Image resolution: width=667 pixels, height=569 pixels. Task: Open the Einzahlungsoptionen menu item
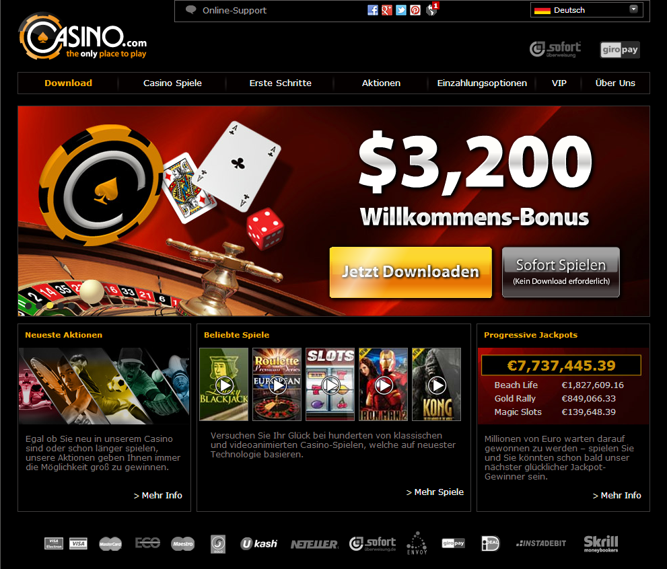click(482, 83)
